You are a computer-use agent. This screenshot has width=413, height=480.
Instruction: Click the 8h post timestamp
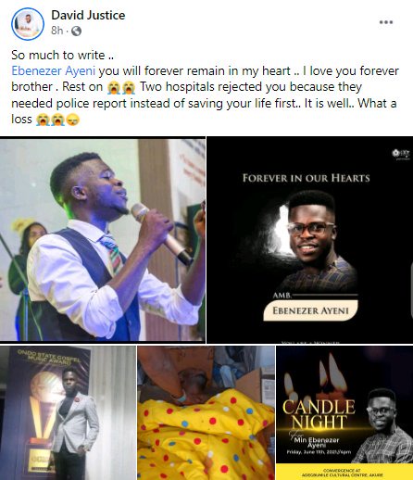(57, 31)
